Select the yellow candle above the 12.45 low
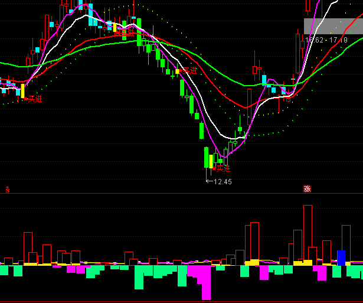The width and height of the screenshot is (363, 303). 211,161
